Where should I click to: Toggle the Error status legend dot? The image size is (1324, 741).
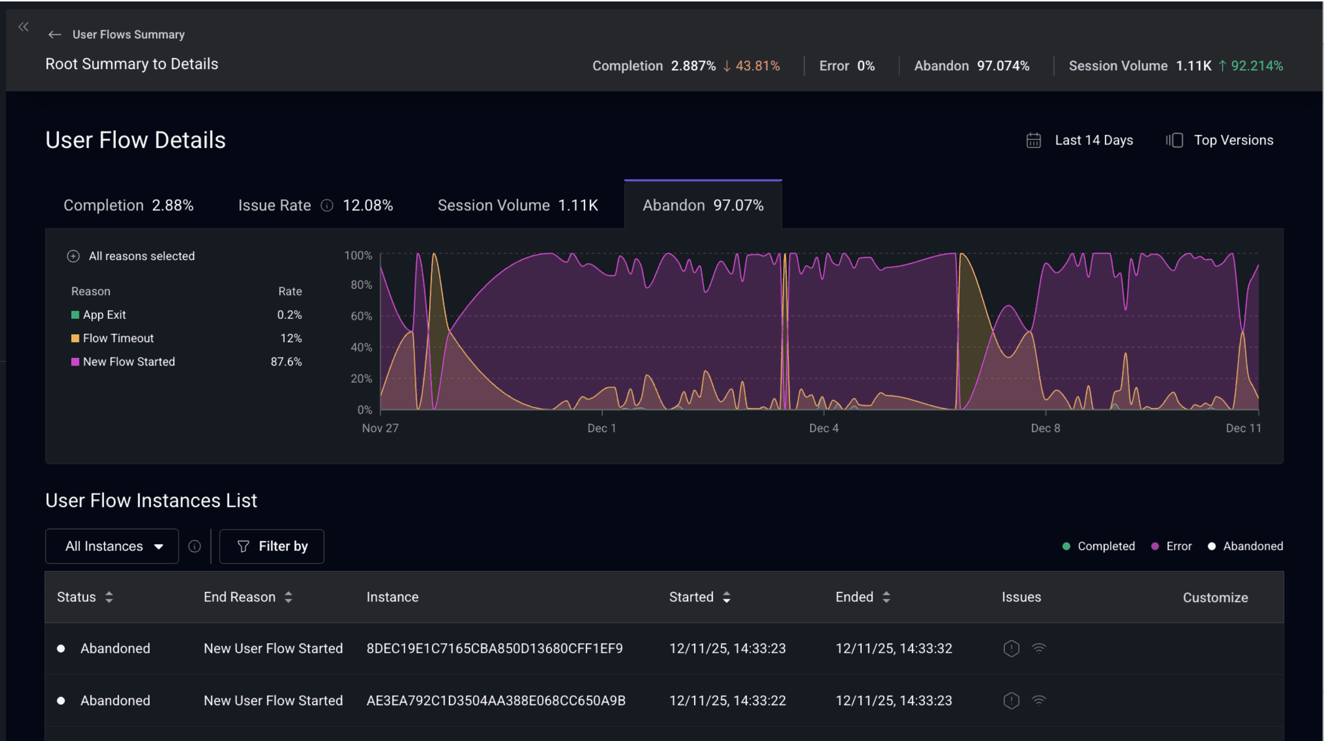point(1155,546)
